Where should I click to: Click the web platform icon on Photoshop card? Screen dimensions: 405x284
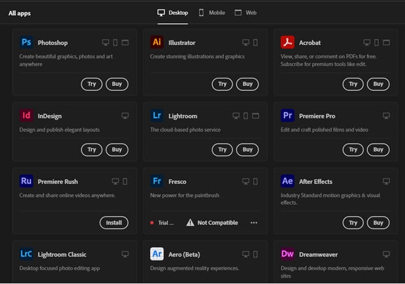[x=126, y=42]
